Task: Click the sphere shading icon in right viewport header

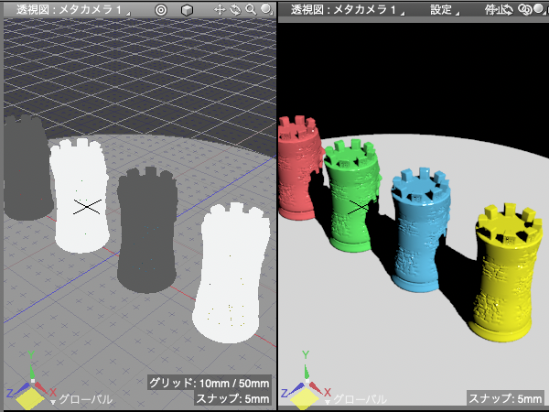Action: (x=540, y=9)
